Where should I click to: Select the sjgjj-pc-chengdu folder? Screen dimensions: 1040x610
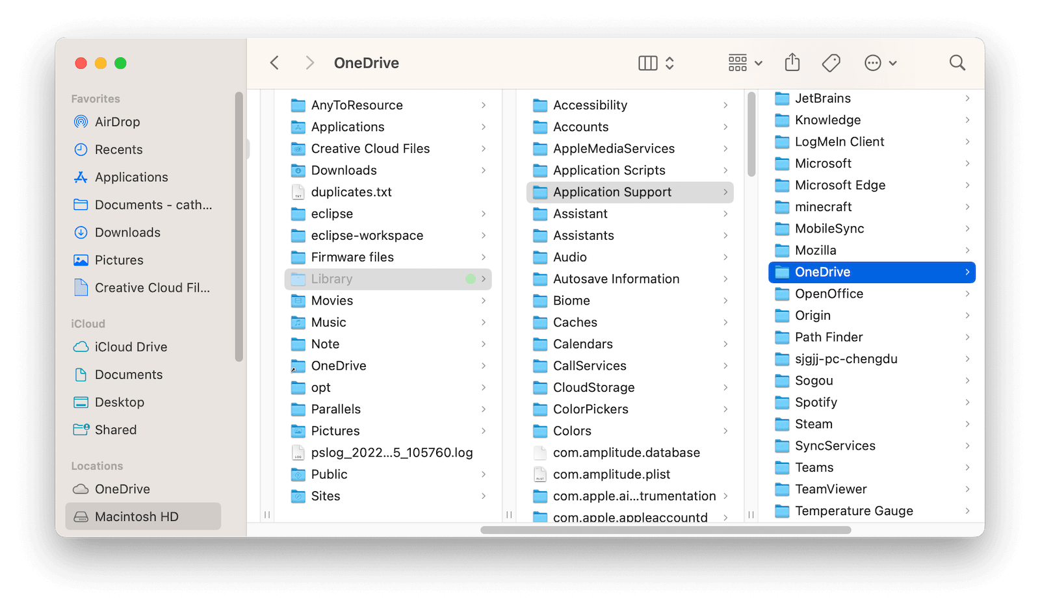[x=872, y=359]
